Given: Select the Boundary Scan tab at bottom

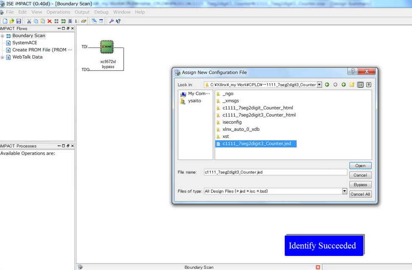Looking at the screenshot, I should [199, 267].
